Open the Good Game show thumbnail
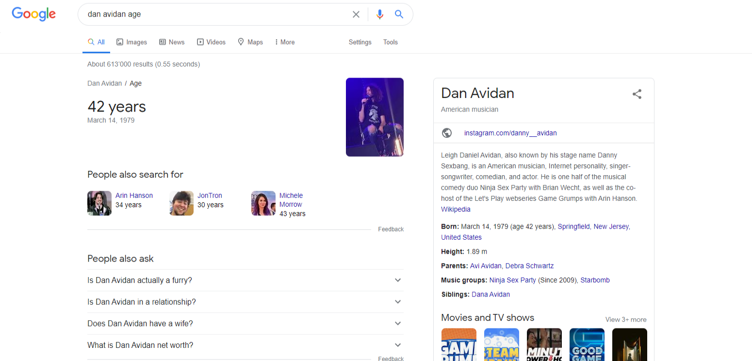Image resolution: width=752 pixels, height=361 pixels. [x=587, y=345]
